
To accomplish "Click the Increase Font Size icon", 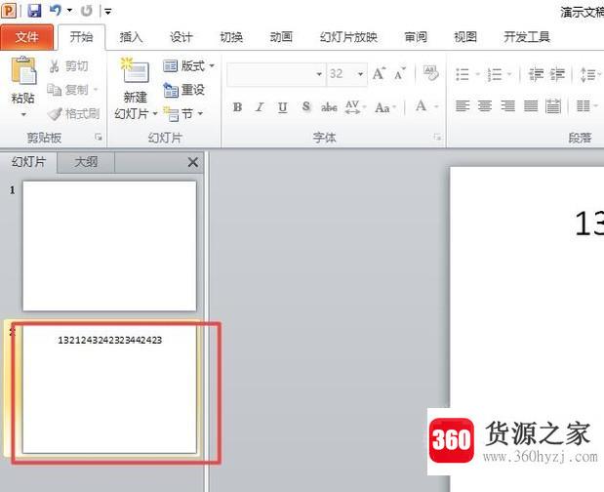I will coord(379,73).
